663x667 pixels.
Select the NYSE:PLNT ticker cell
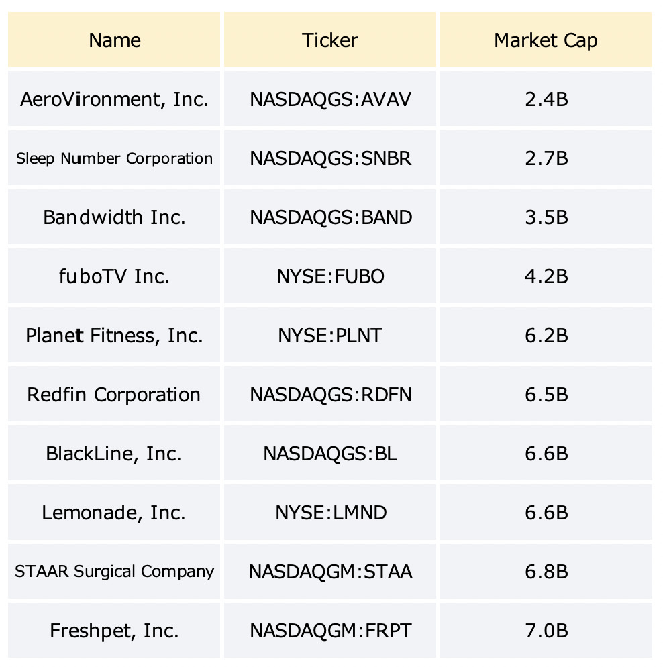pos(330,336)
